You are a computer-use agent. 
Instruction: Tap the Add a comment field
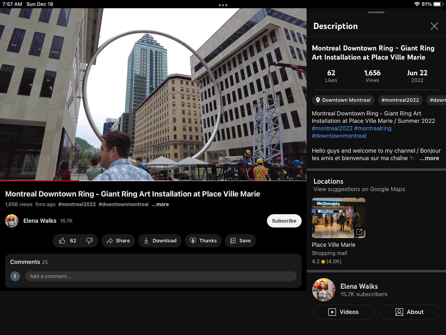click(161, 276)
